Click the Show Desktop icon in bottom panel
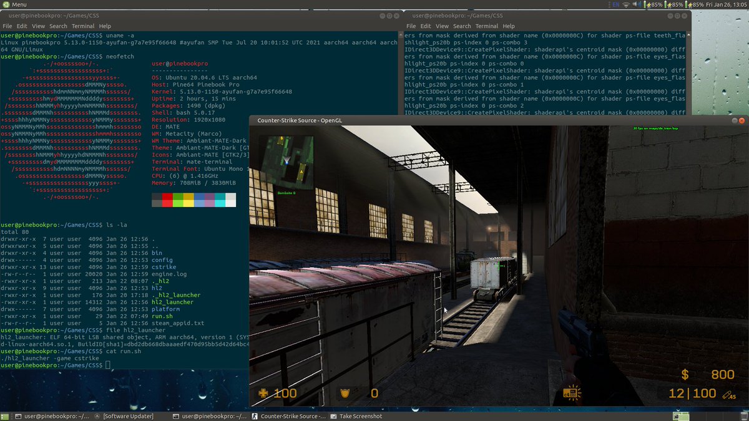The width and height of the screenshot is (749, 421). 6,416
